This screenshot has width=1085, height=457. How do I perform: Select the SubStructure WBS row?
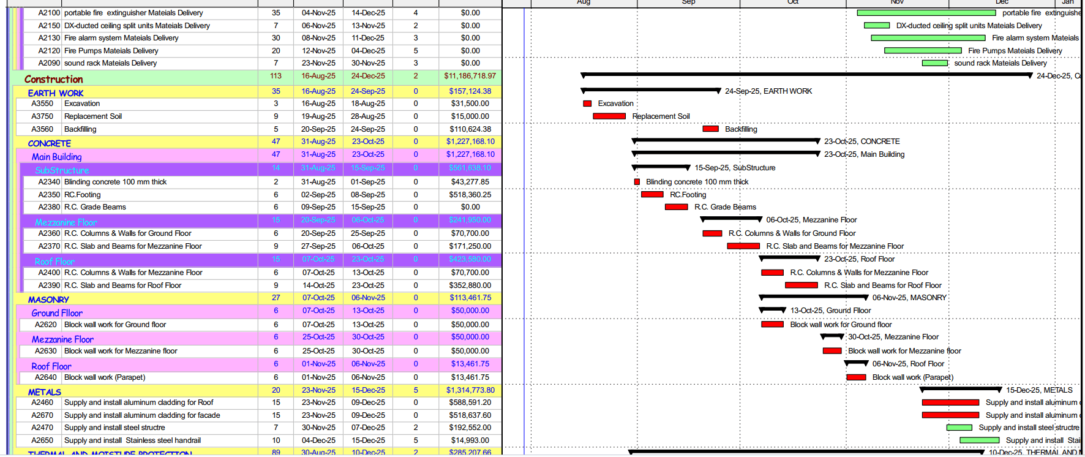(62, 170)
